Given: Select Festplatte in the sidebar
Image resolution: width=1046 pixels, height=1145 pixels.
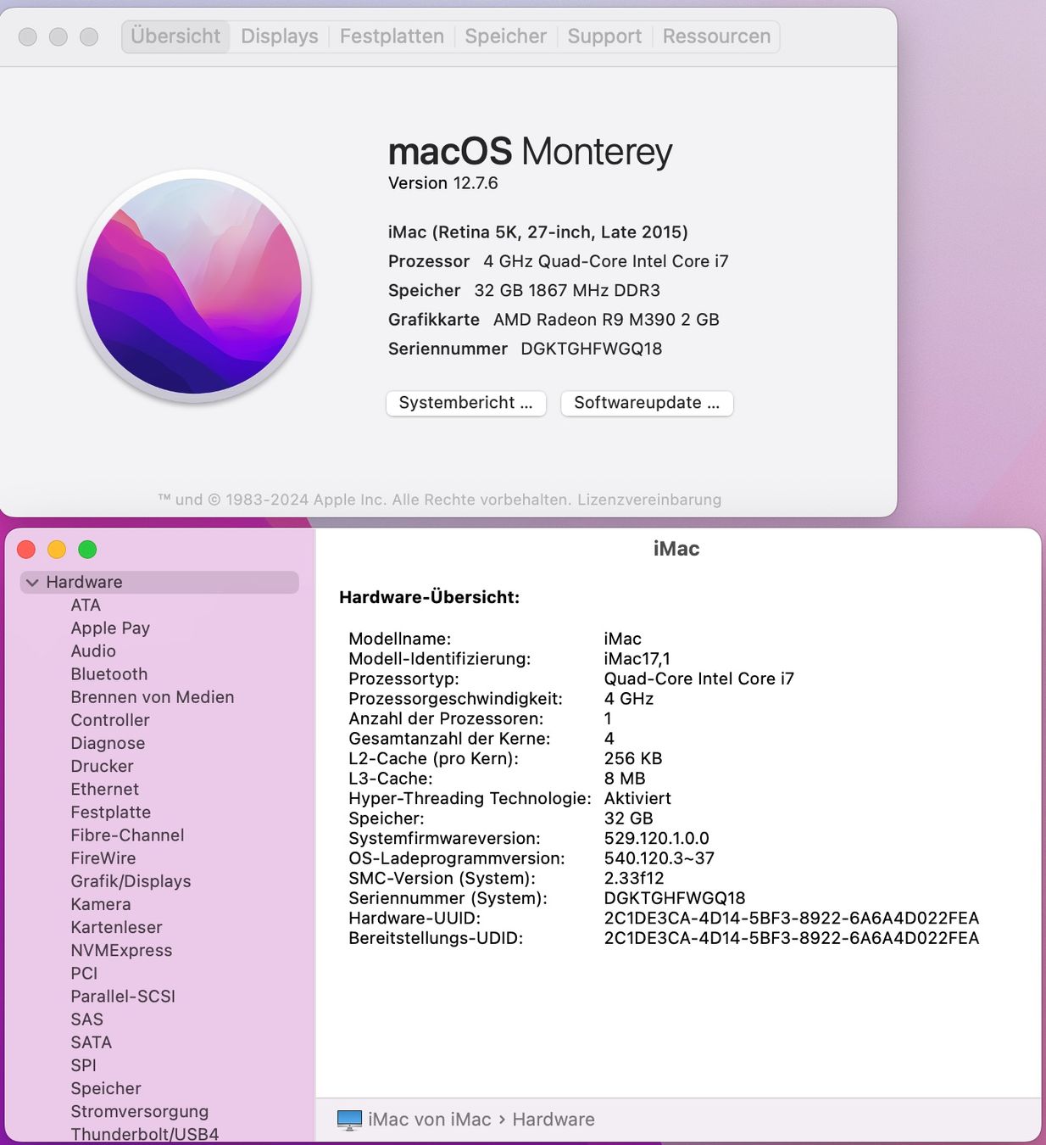Looking at the screenshot, I should tap(110, 812).
